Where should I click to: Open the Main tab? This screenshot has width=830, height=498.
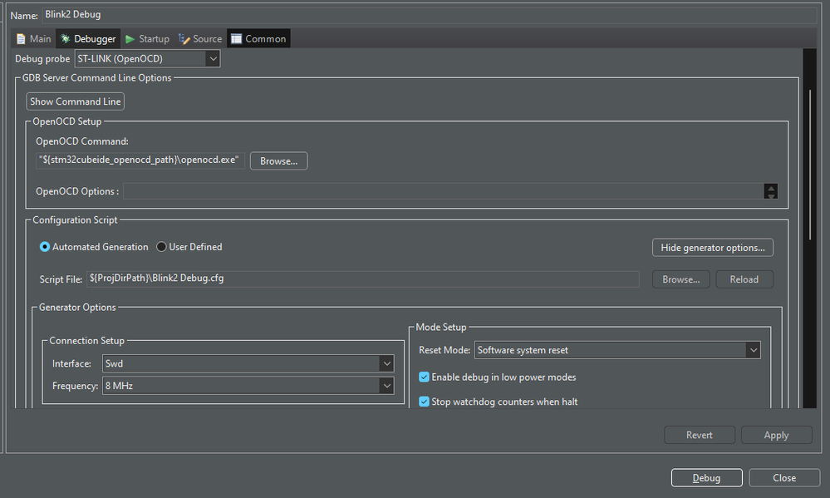click(33, 39)
